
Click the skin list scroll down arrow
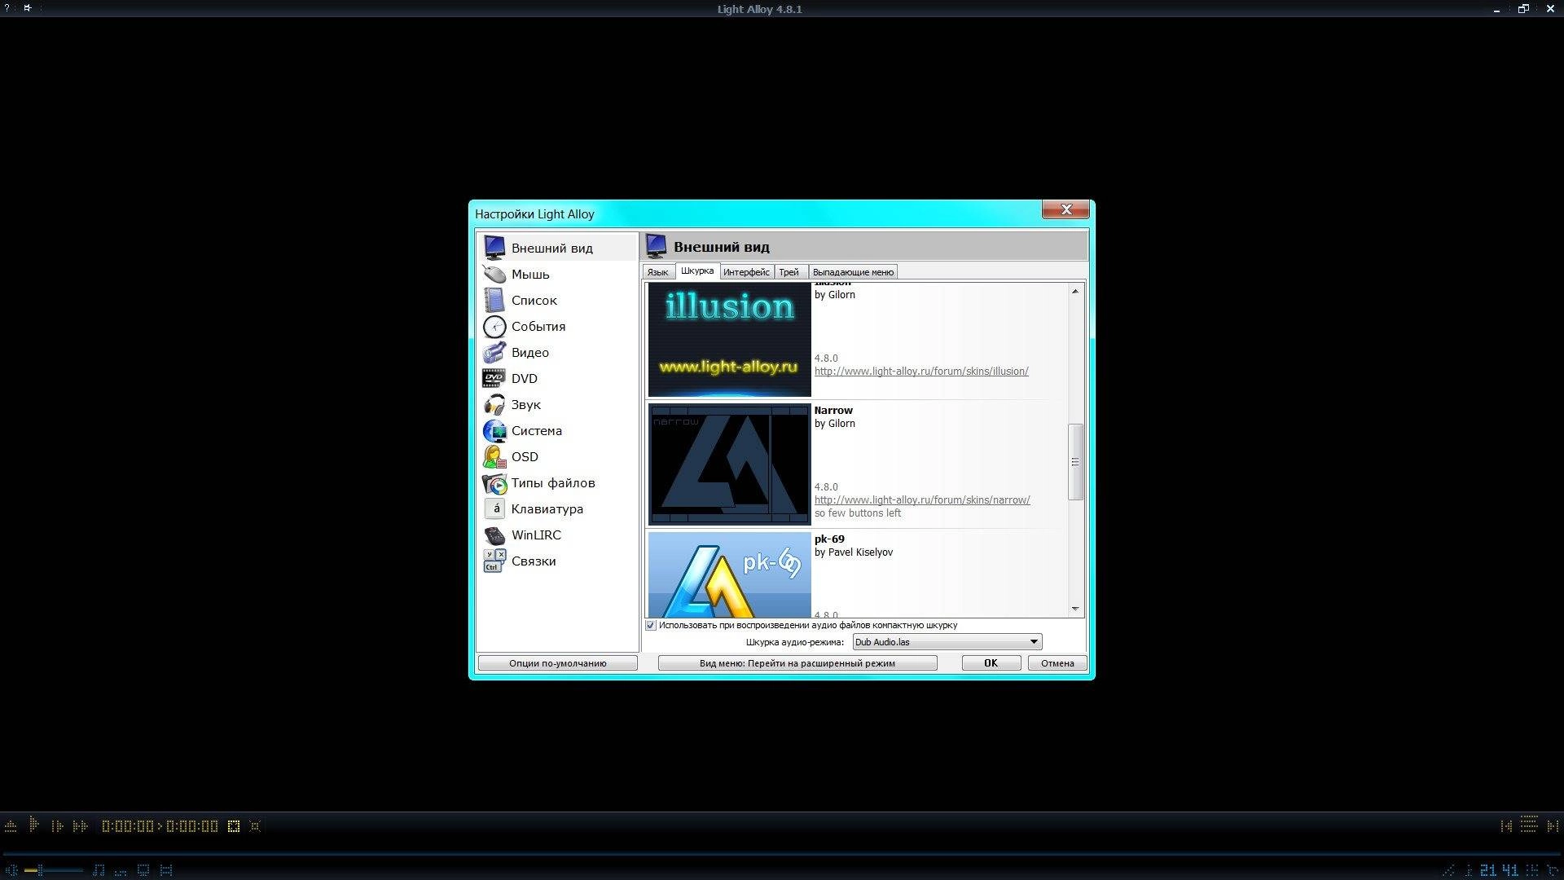(1075, 609)
